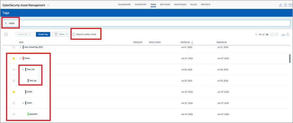
Task: Go to the previous page arrow
Action: 272,34
